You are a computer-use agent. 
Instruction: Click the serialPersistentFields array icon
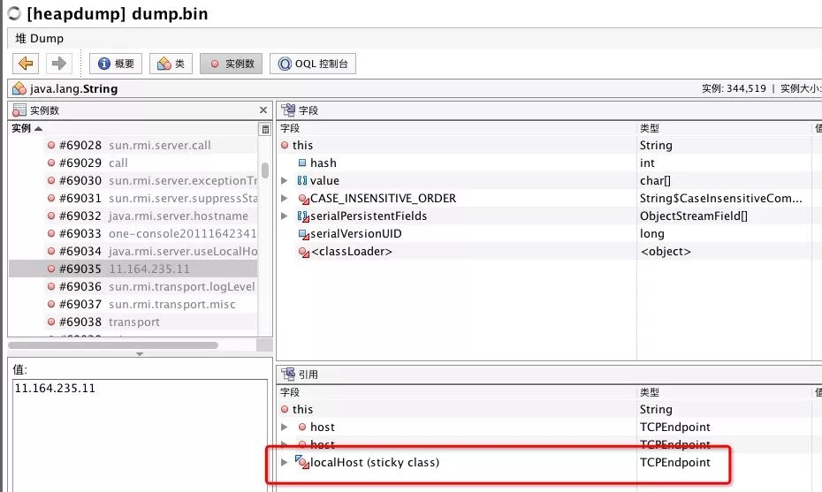(303, 216)
